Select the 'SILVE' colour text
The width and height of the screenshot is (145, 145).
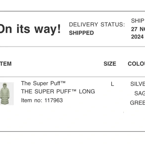(x=138, y=84)
